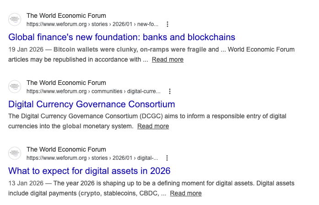Click the WEF favicon for the Digital Currency Governance result

(x=15, y=87)
